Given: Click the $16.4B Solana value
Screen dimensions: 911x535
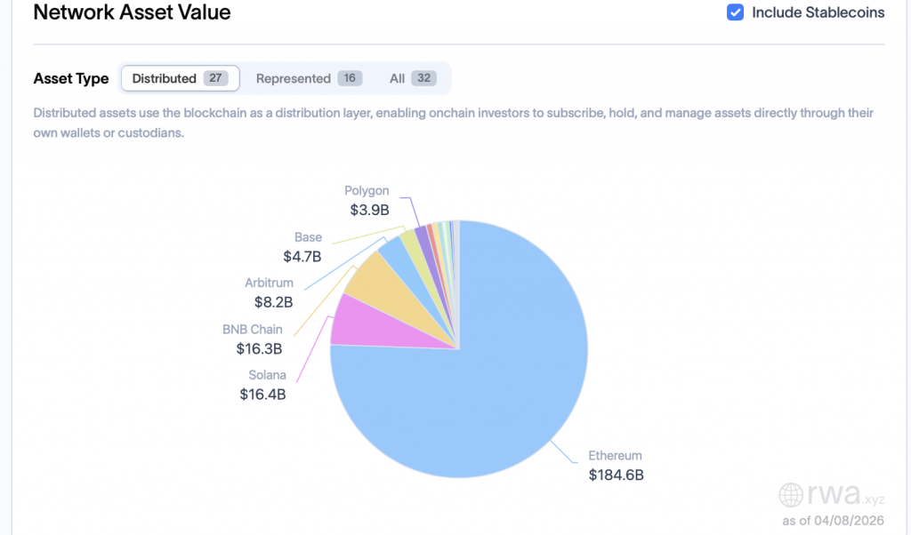Looking at the screenshot, I should (262, 395).
